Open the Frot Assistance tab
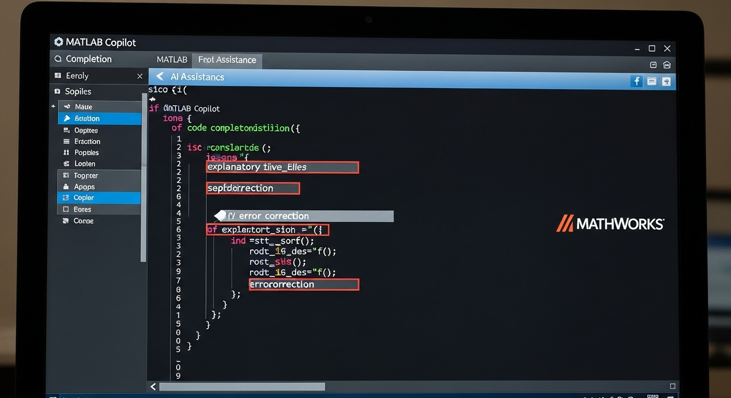 [227, 60]
